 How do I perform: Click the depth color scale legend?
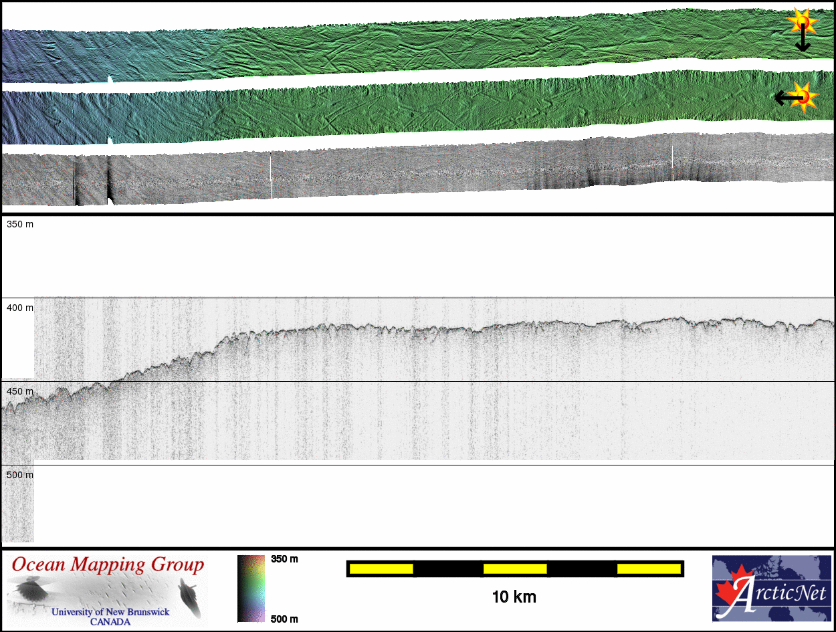pyautogui.click(x=251, y=589)
